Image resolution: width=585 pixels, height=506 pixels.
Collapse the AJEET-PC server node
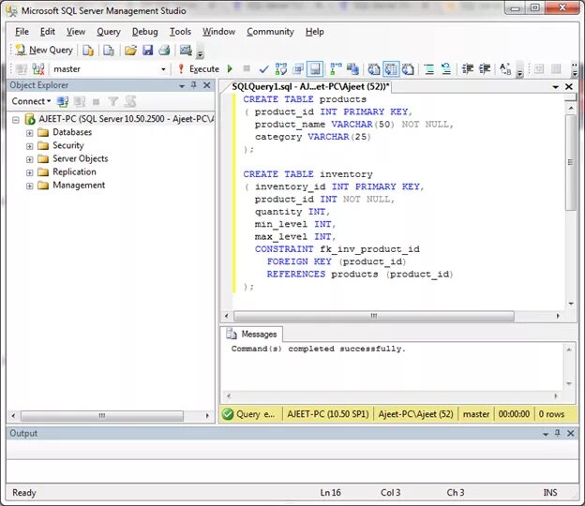(x=16, y=120)
